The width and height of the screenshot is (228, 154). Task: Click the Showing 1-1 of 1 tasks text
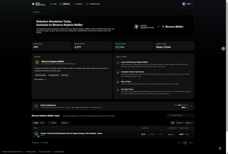(x=40, y=143)
